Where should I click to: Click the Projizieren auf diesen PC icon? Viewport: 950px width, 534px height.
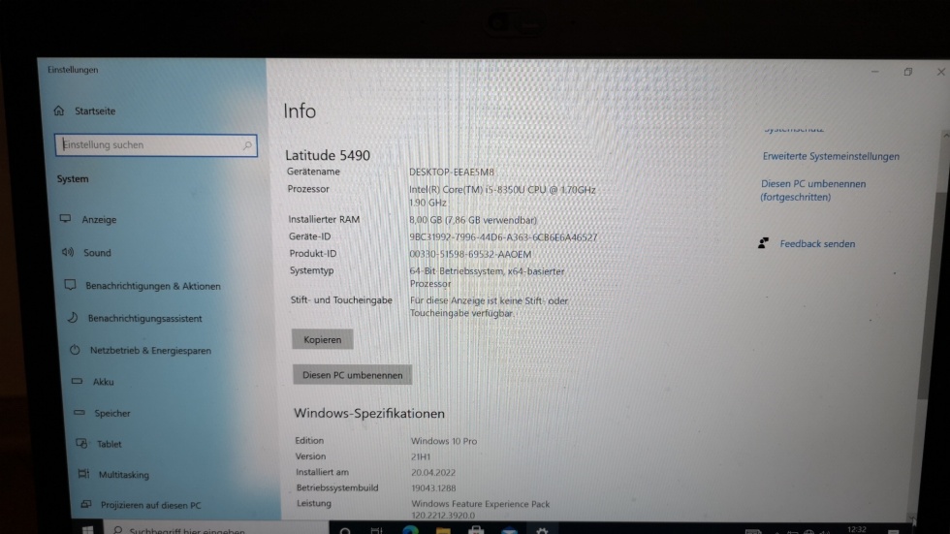[x=86, y=504]
